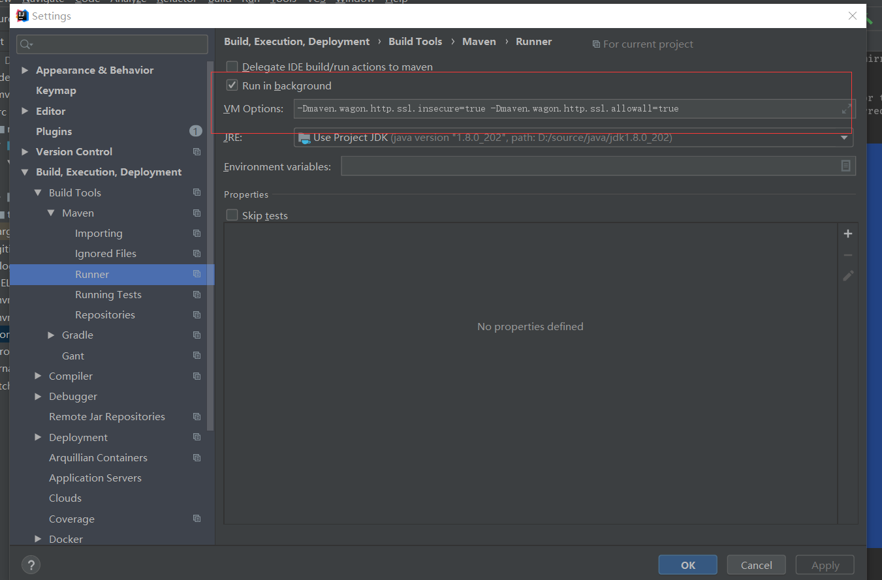Enable Delegate IDE build/run actions to maven
This screenshot has height=580, width=882.
pos(232,67)
